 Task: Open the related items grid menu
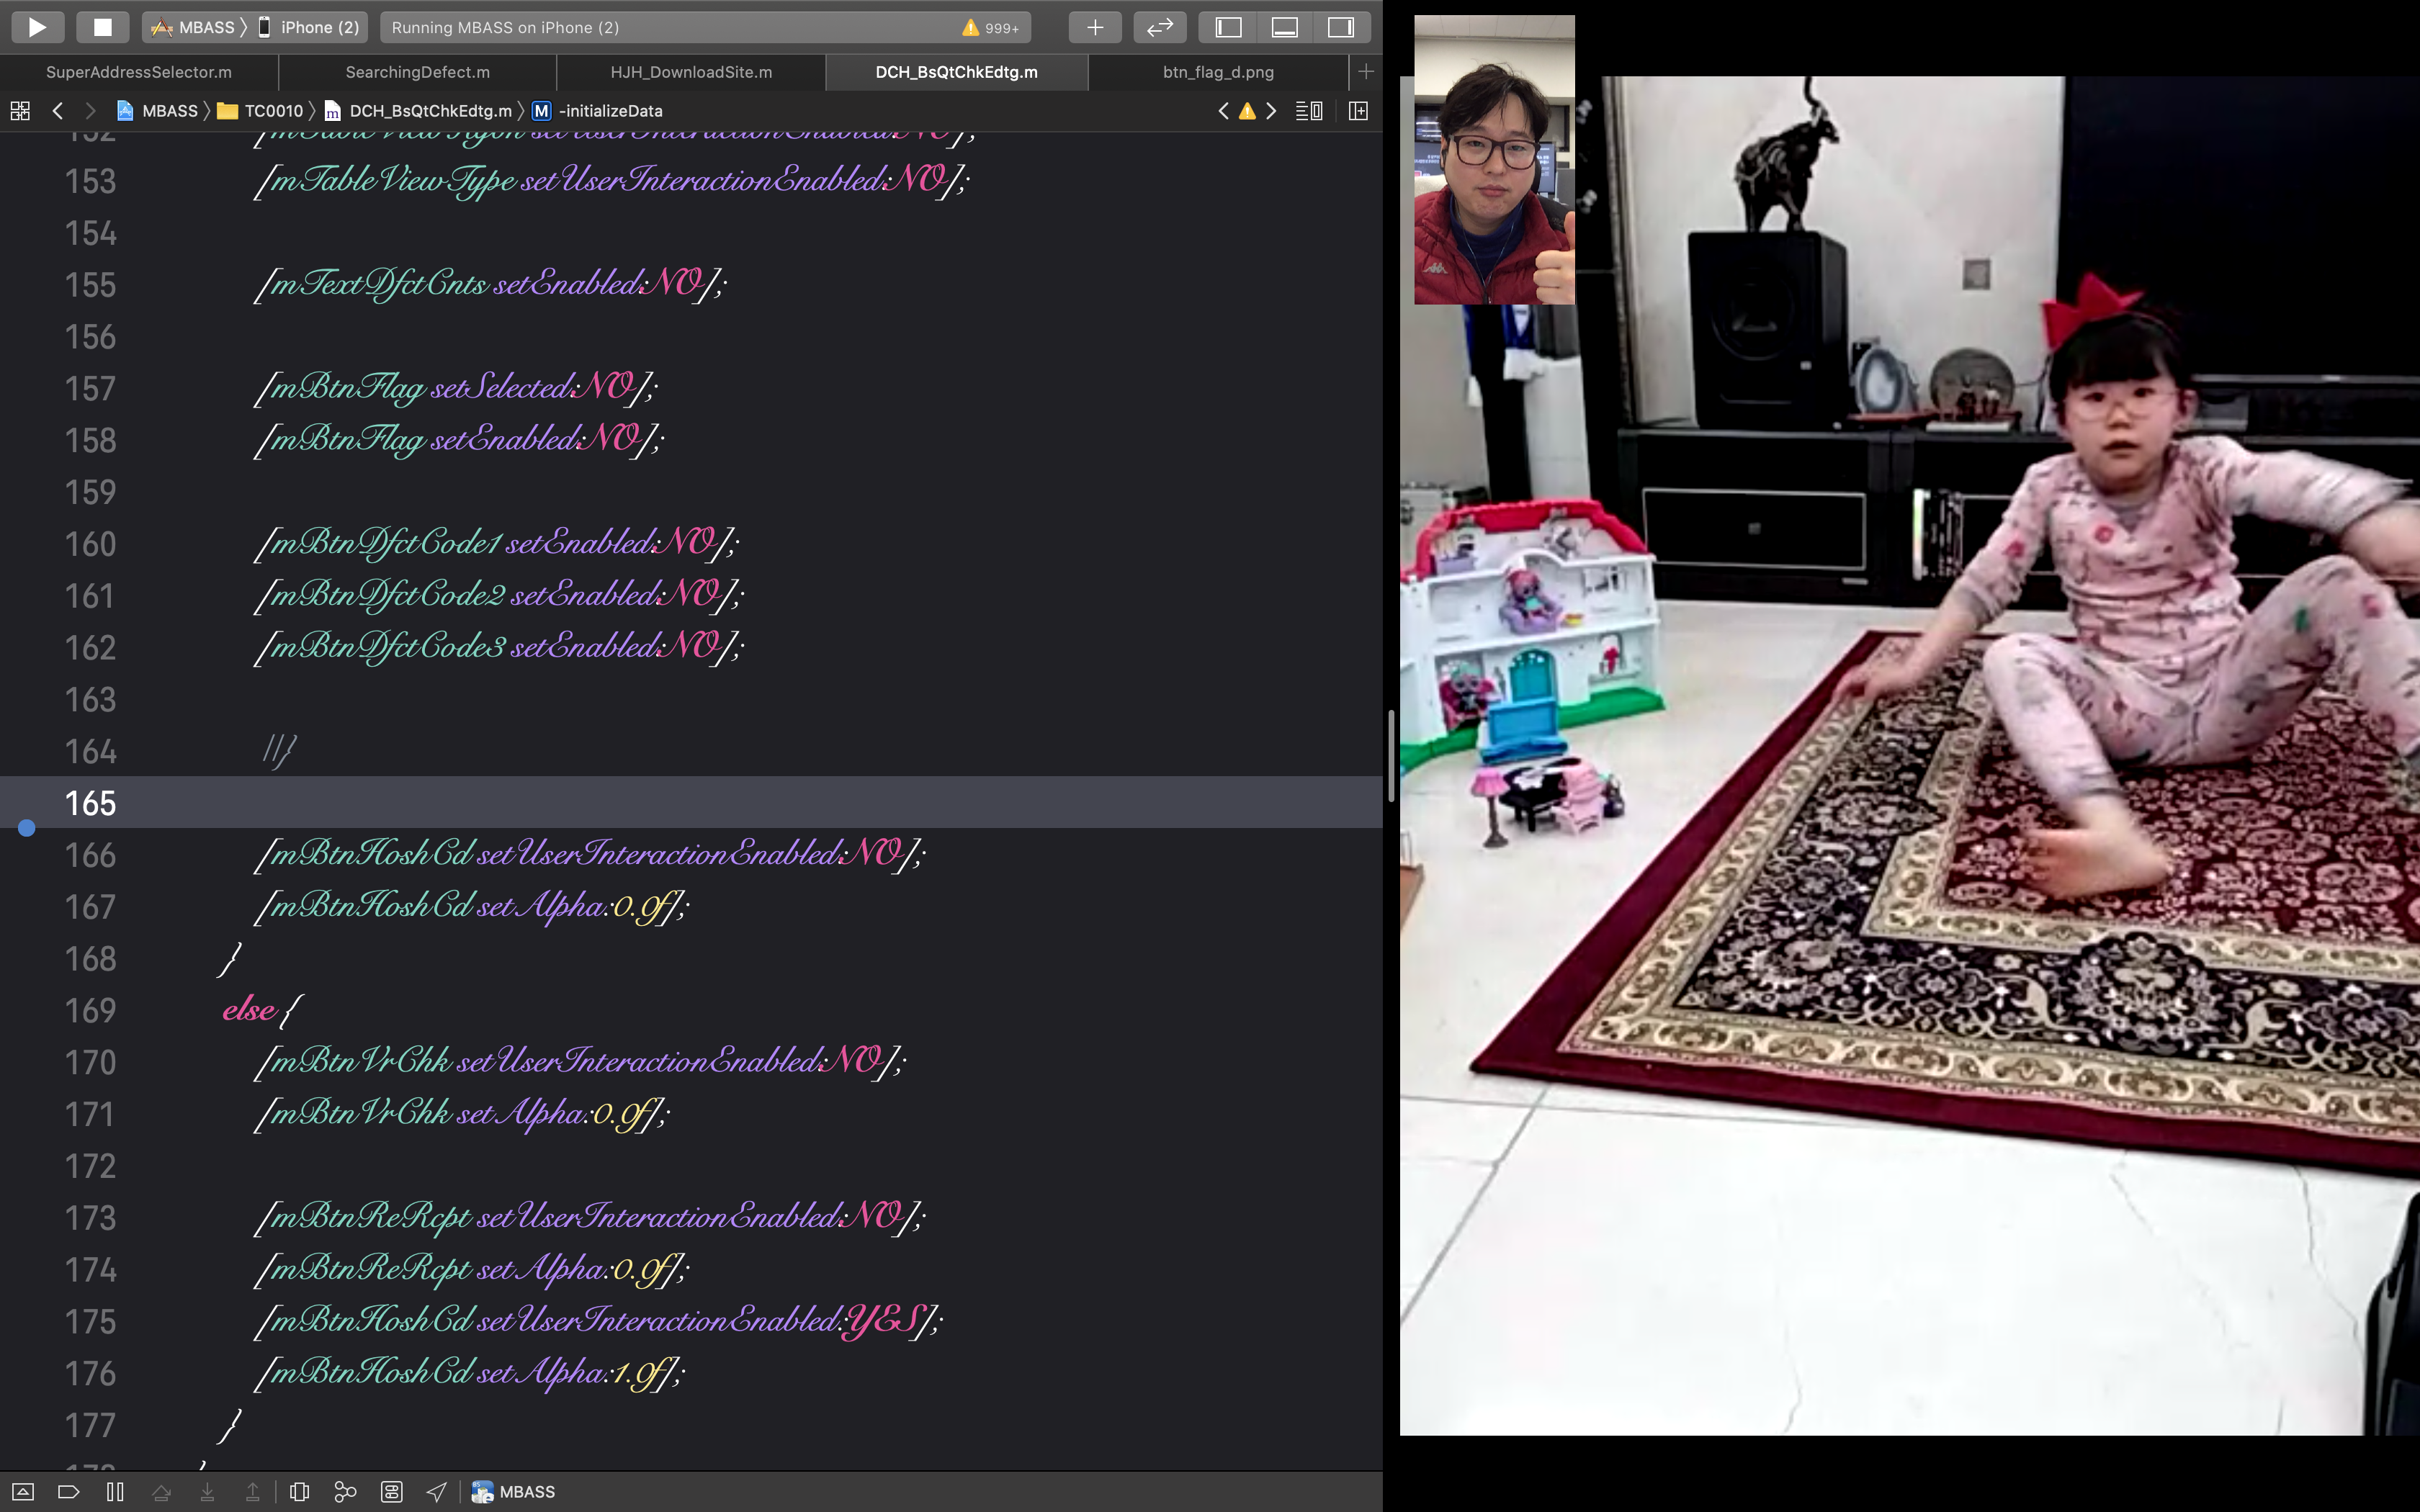tap(20, 111)
